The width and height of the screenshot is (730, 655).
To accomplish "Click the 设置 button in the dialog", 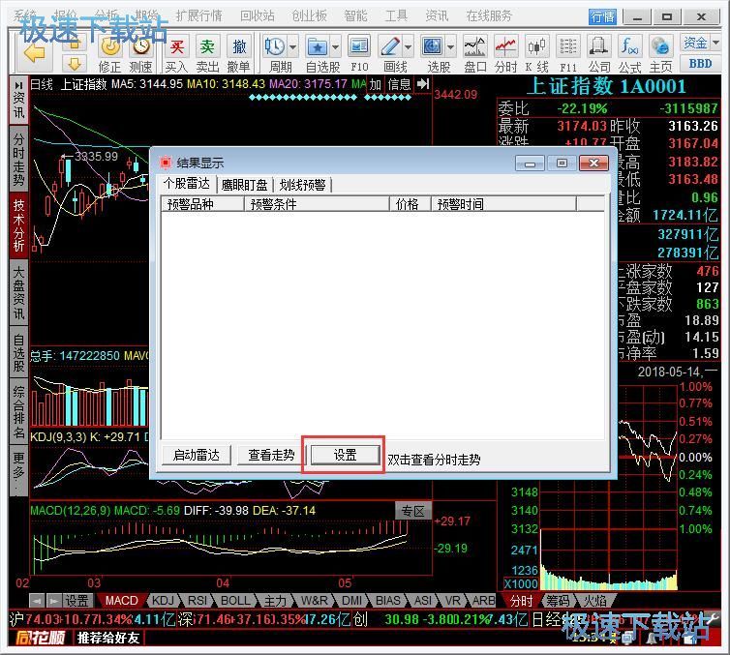I will (x=345, y=455).
